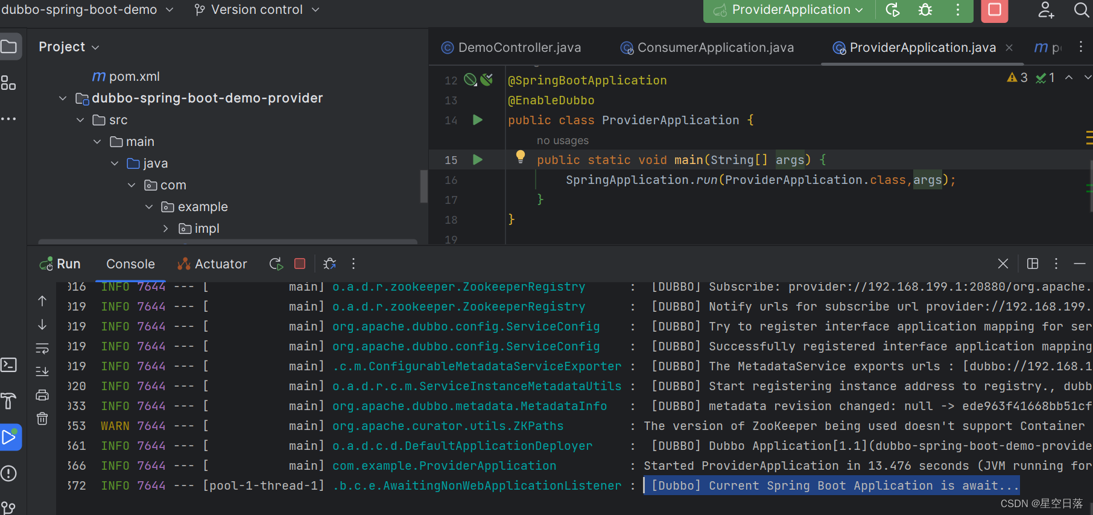Show more tool windows ellipsis

[x=8, y=119]
